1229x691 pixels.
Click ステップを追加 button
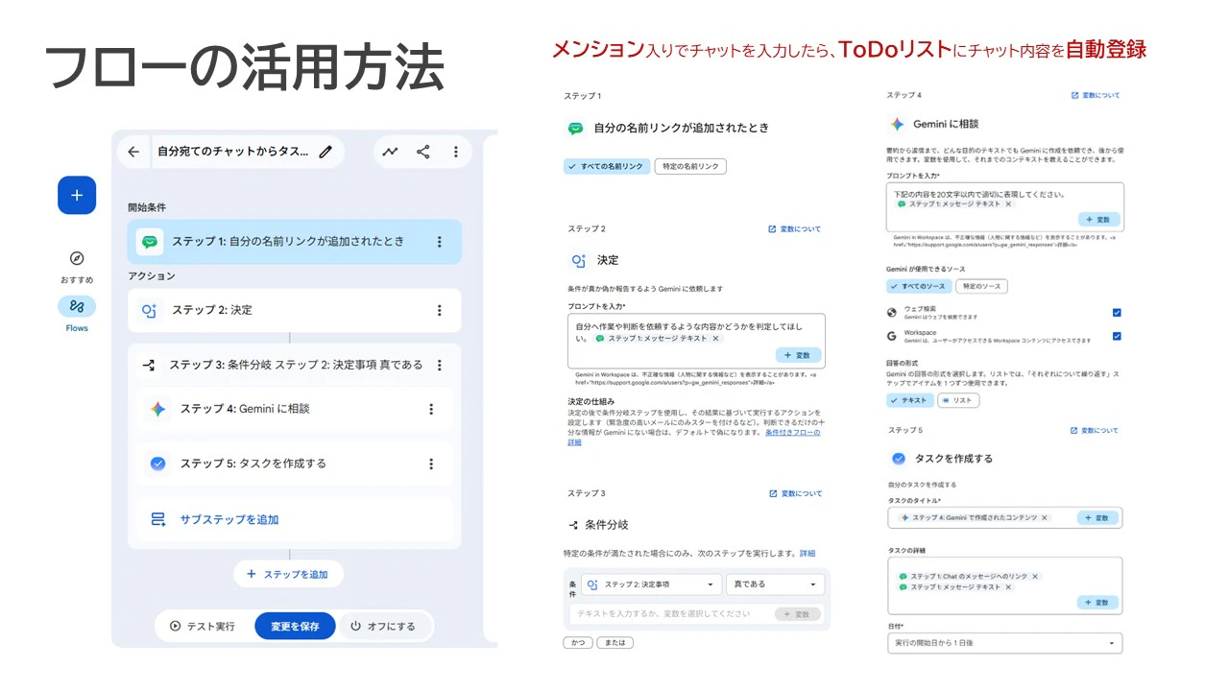tap(288, 574)
